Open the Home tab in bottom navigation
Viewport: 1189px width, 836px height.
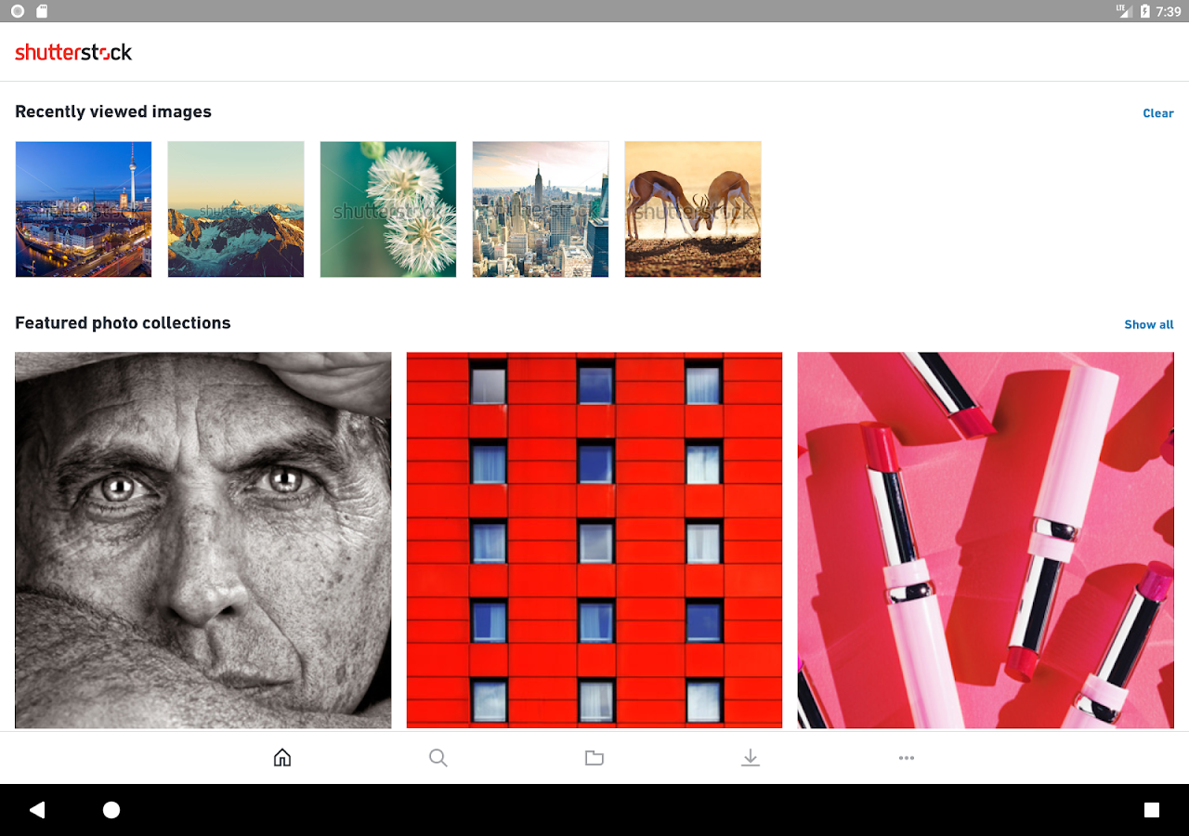[281, 757]
